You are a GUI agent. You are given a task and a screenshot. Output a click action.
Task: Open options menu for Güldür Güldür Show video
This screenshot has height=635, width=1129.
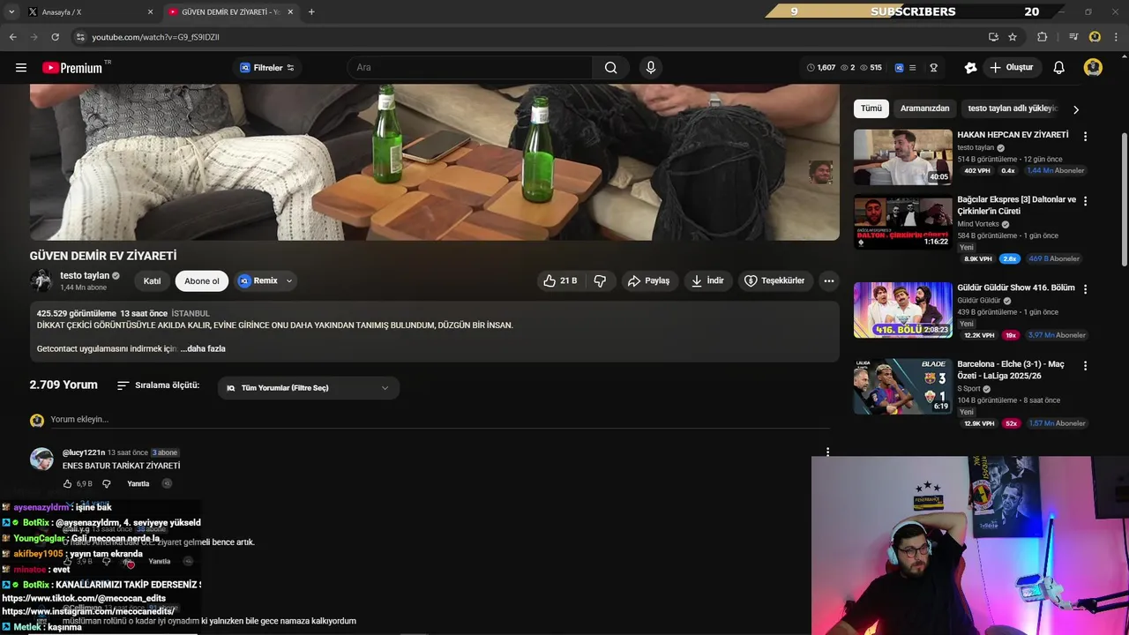(x=1085, y=289)
